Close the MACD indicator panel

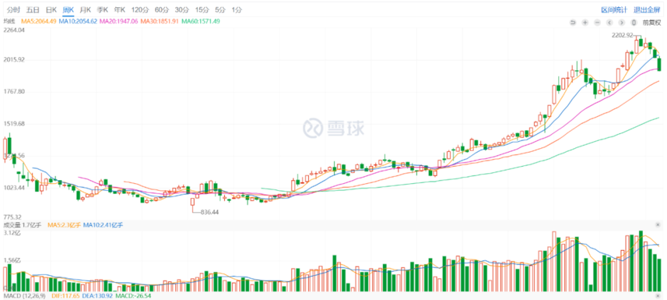(x=658, y=295)
